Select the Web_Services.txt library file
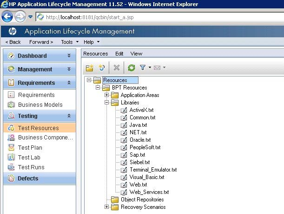Screen dimensions: 284x214 click(149, 192)
